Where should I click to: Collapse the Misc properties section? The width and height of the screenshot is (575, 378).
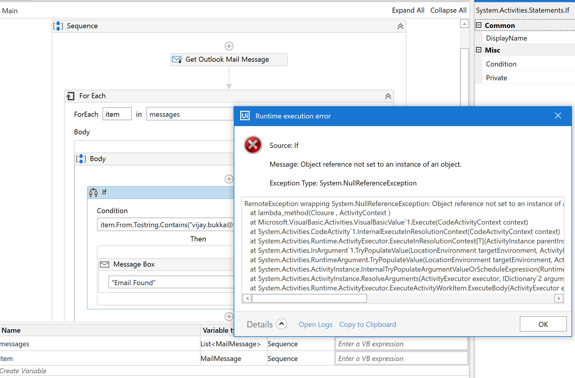[479, 50]
